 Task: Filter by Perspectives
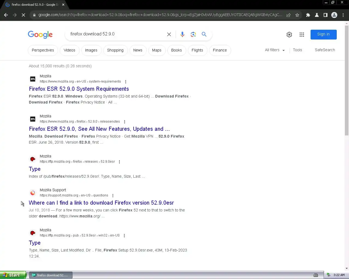pos(43,50)
